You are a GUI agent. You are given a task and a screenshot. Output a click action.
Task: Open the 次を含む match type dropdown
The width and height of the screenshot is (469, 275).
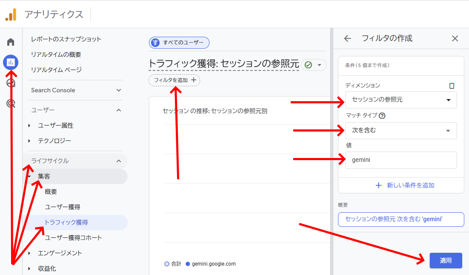(x=401, y=131)
